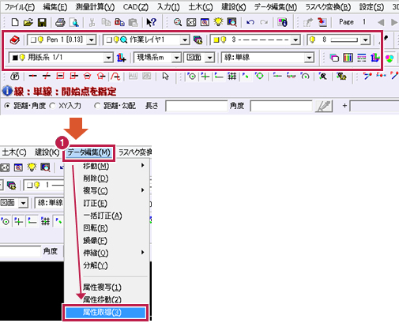Open the 編集(E) menu
The height and width of the screenshot is (323, 399).
point(55,7)
